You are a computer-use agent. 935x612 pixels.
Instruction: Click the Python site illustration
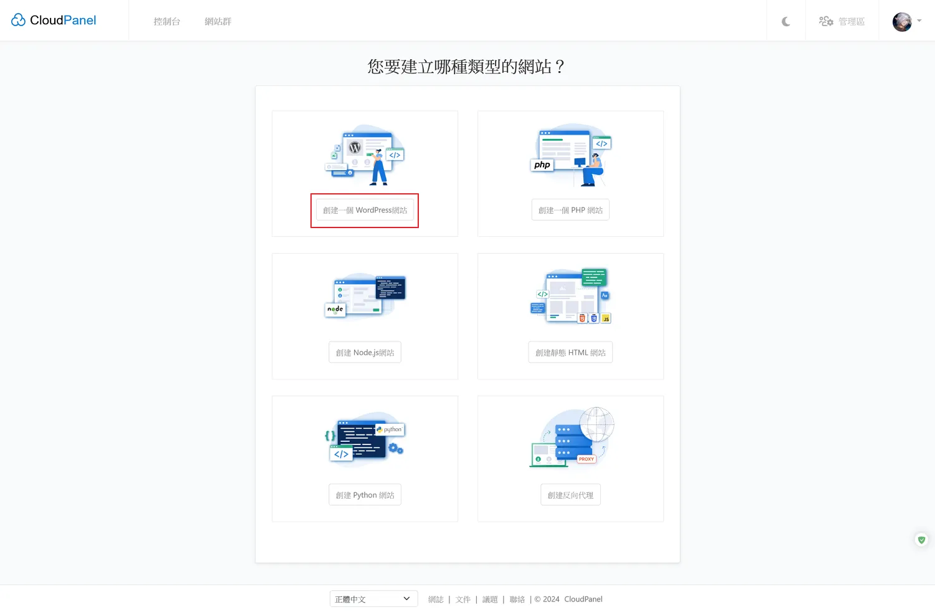[x=365, y=439]
